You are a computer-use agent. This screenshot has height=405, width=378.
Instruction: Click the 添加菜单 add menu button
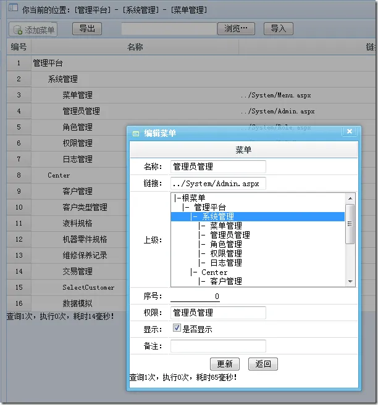(33, 30)
